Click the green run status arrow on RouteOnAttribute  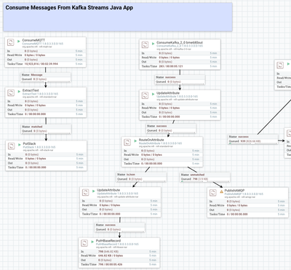tap(135, 141)
